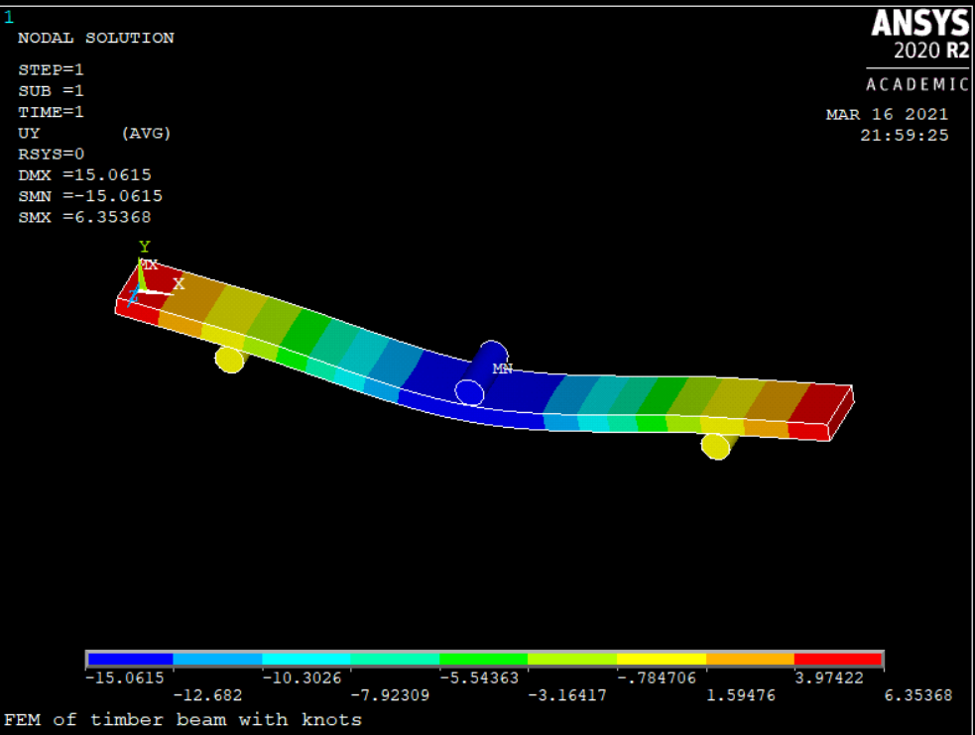Click the MAR 16 2021 date text
Screen dimensions: 975x735
(888, 114)
